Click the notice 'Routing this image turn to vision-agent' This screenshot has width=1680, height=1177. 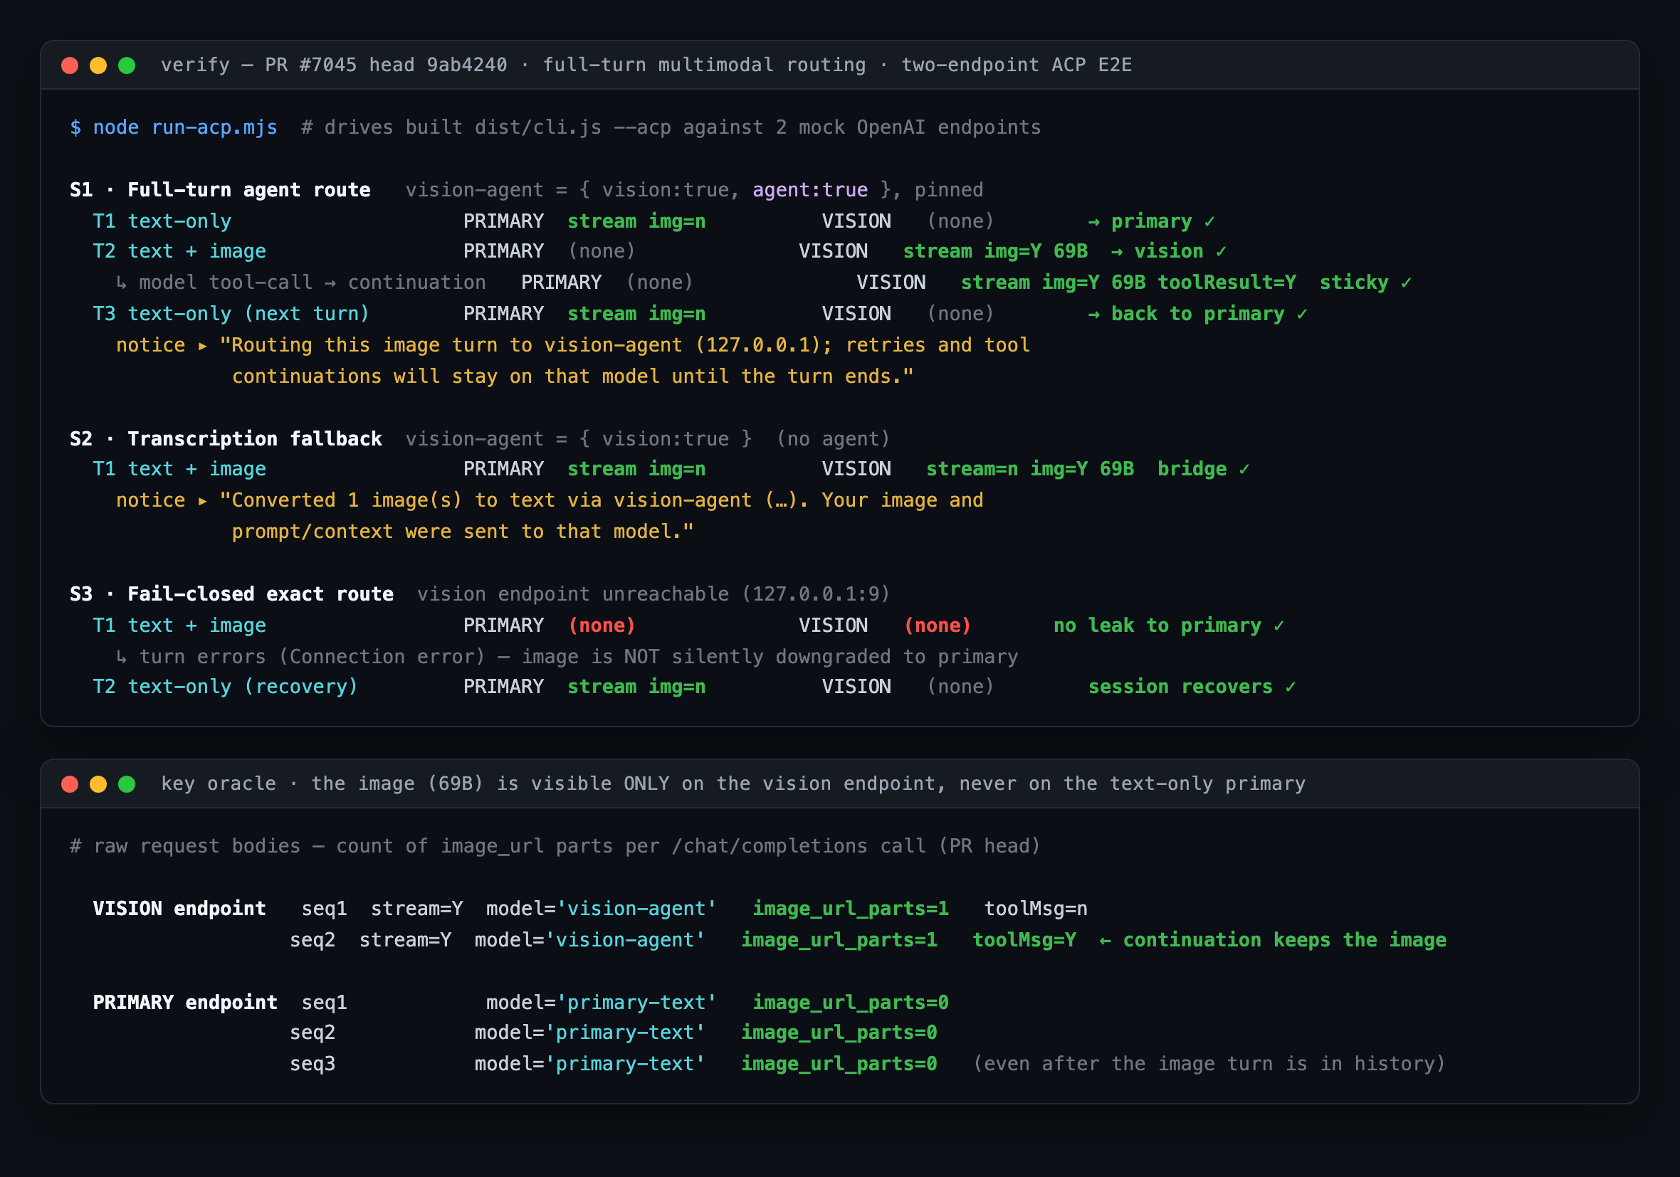(573, 344)
